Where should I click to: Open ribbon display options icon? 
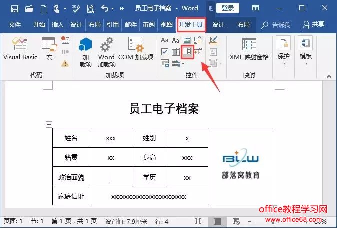[255, 8]
